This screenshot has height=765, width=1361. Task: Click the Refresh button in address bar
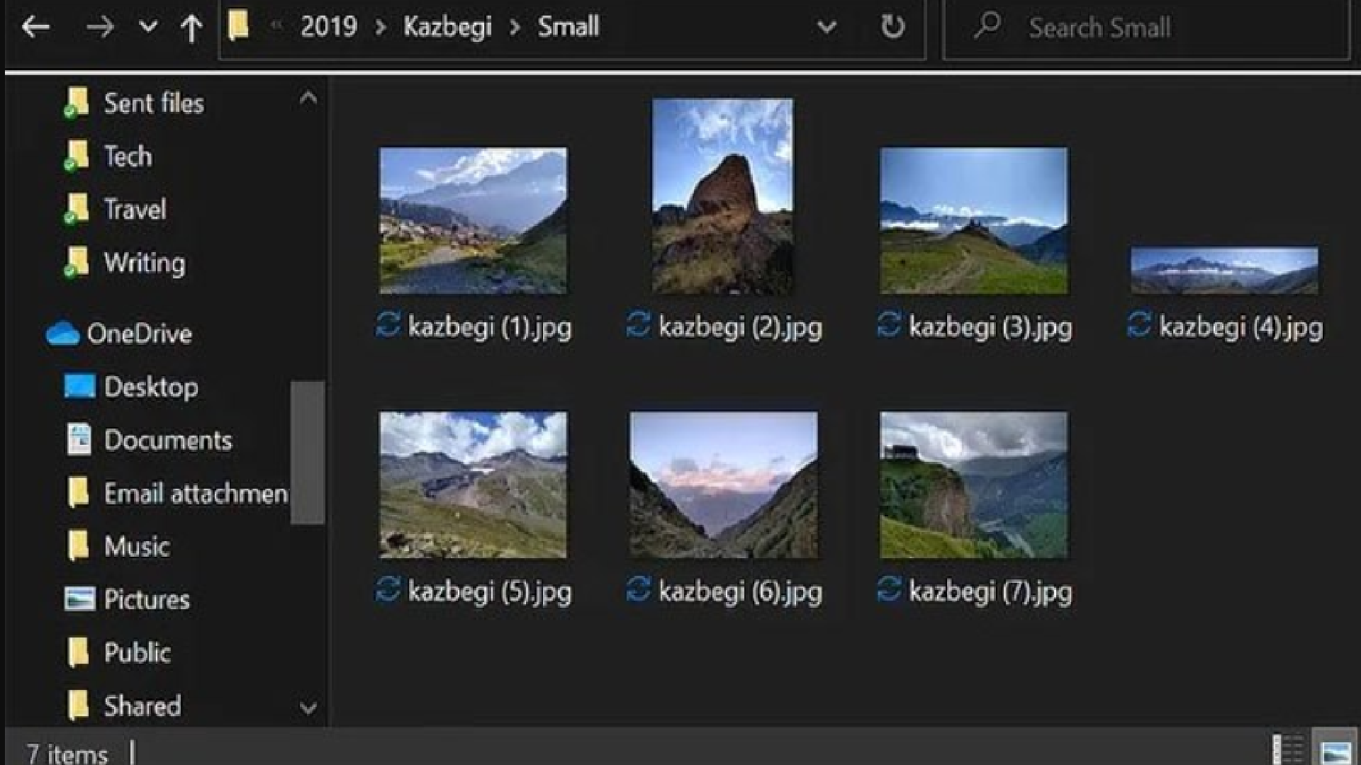click(892, 28)
